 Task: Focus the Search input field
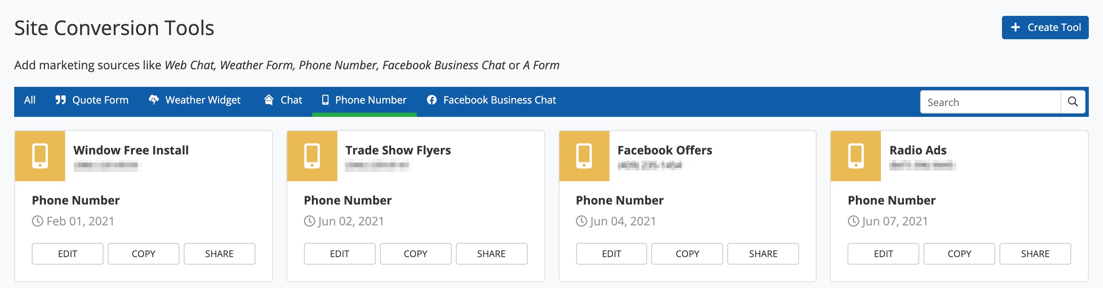click(989, 102)
